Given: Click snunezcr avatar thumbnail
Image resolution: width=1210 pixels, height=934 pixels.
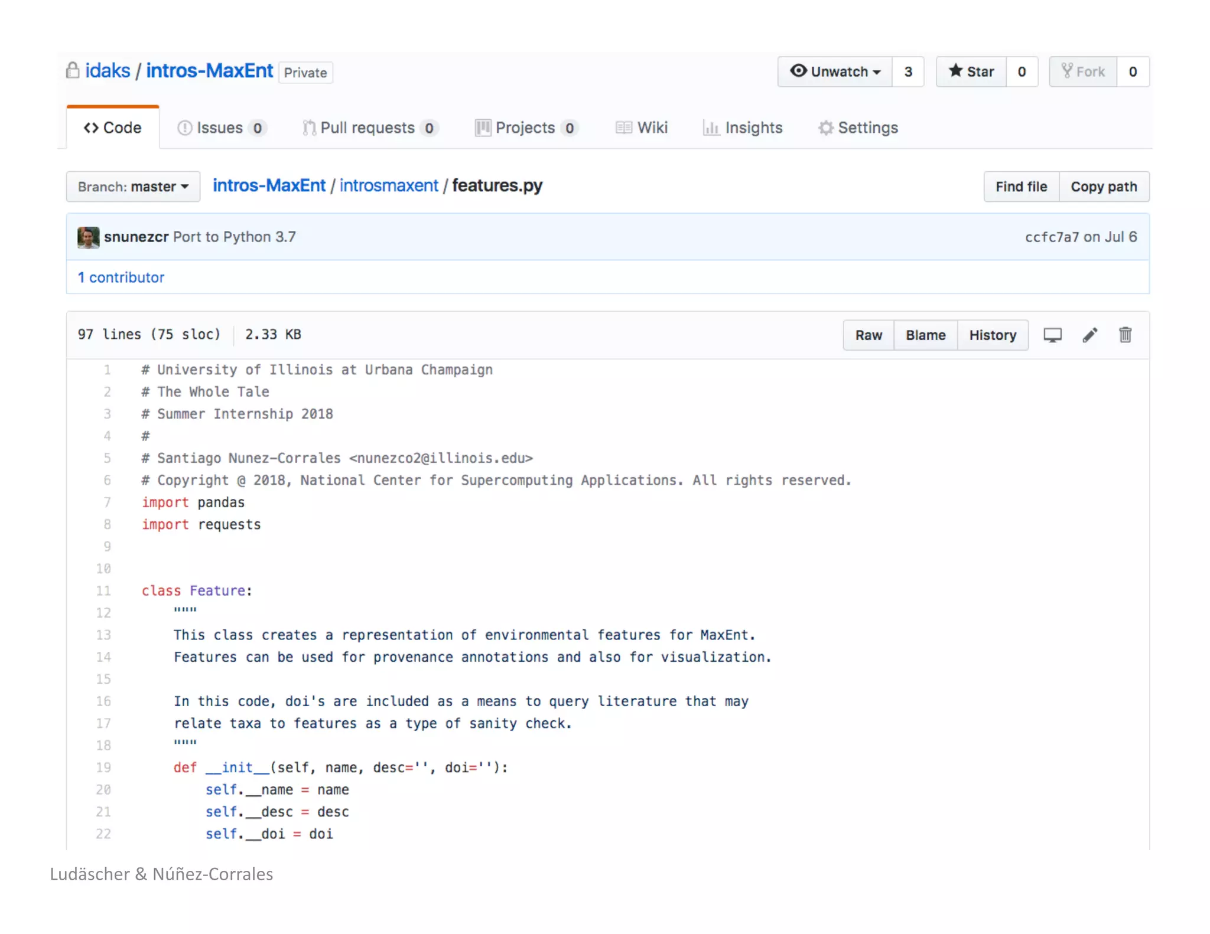Looking at the screenshot, I should click(x=89, y=237).
